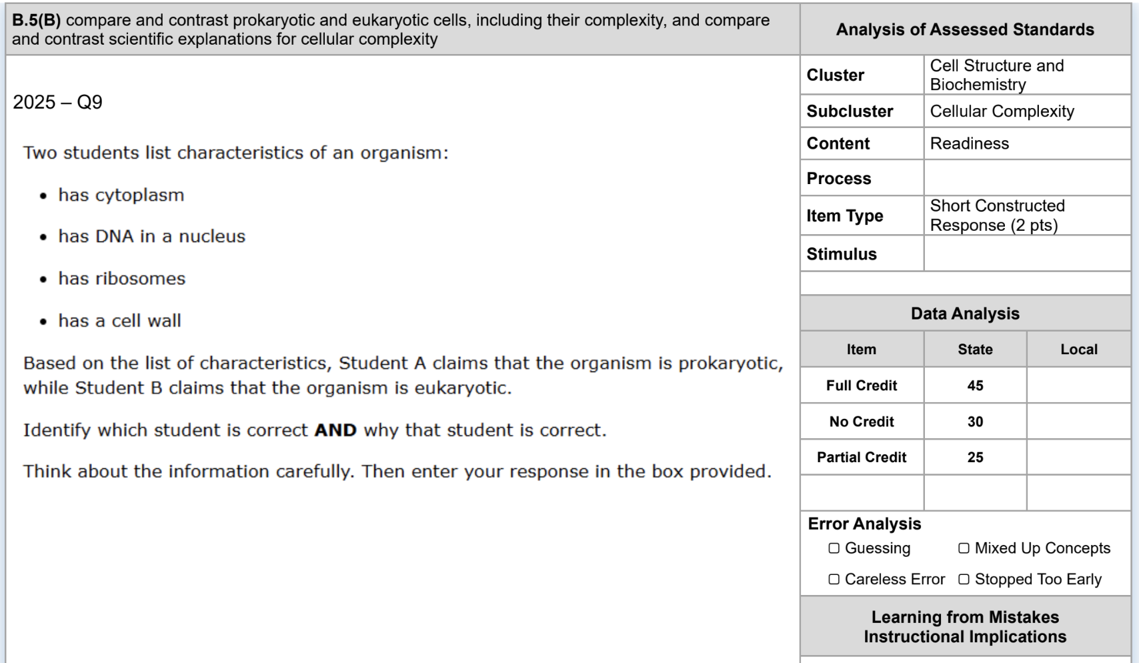Screen dimensions: 1139x663
Task: Select the Stopped Too Early checkbox
Action: [964, 579]
